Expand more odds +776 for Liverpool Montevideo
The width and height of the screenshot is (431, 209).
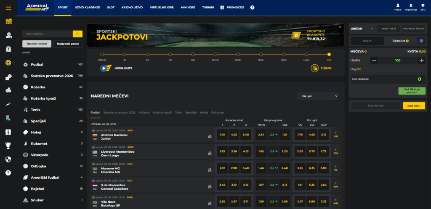point(335,151)
